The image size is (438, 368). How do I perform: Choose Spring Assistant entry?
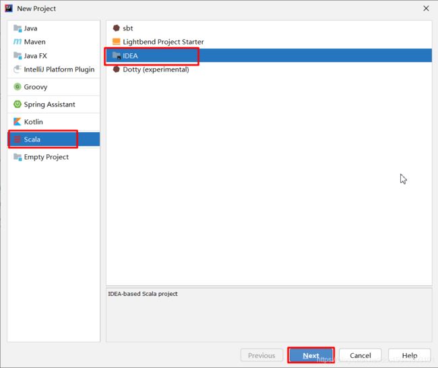54,104
